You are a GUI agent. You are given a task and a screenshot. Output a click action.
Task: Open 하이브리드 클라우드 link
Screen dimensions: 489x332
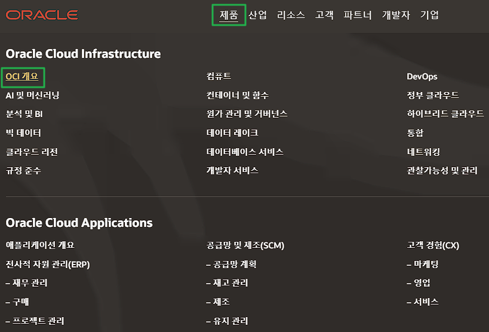(445, 113)
